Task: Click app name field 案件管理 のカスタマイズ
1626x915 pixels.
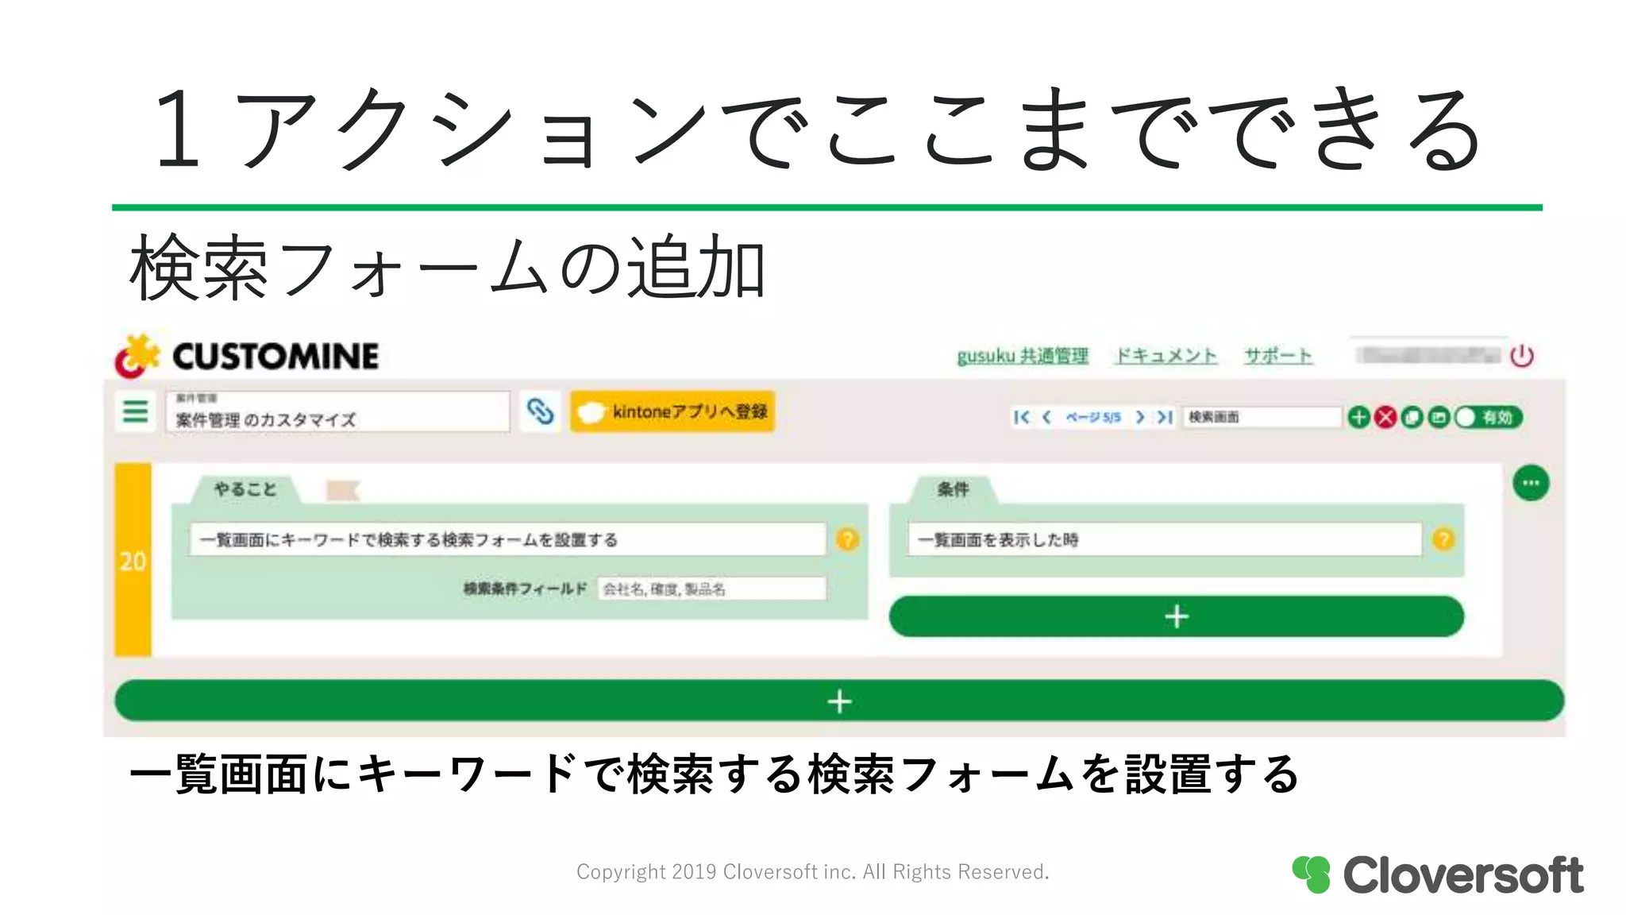Action: [338, 411]
